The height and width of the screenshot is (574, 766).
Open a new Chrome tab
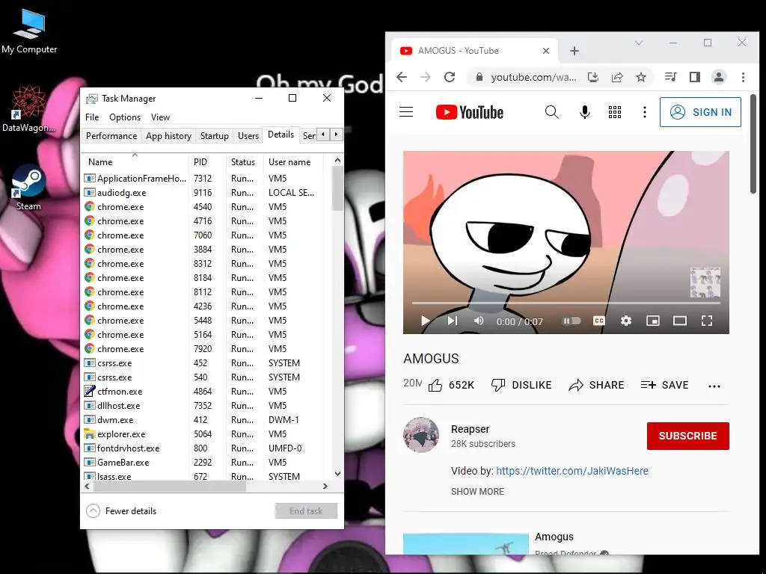point(574,51)
